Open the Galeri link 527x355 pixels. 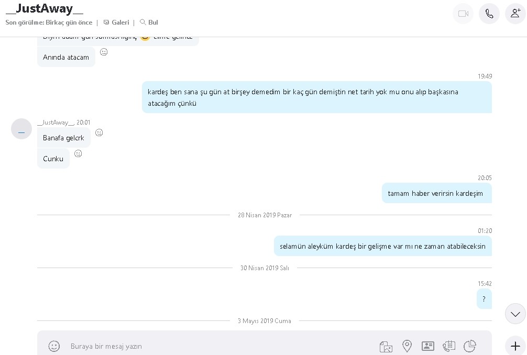pos(116,23)
